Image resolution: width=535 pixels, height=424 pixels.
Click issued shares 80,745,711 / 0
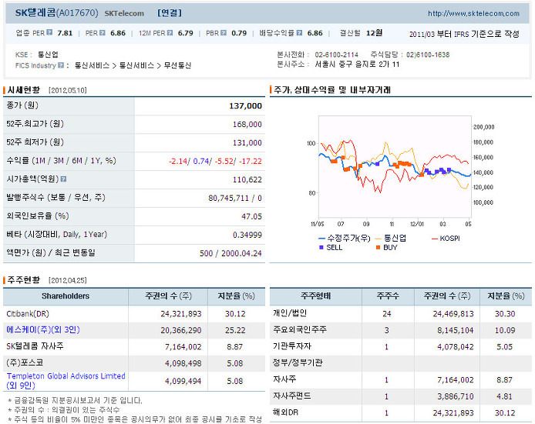pos(235,198)
